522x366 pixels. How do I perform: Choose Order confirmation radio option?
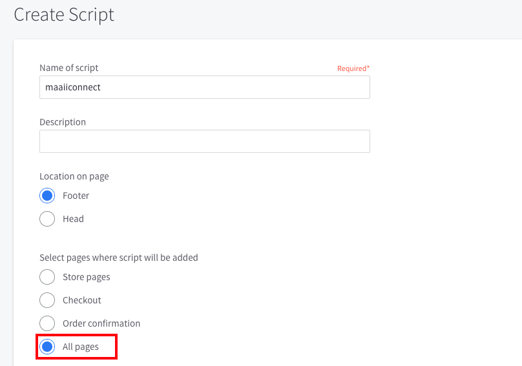click(x=47, y=323)
